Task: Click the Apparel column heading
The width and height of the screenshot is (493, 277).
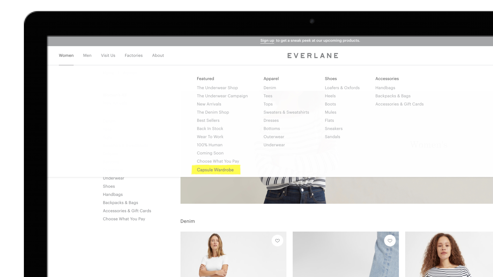Action: pyautogui.click(x=271, y=79)
